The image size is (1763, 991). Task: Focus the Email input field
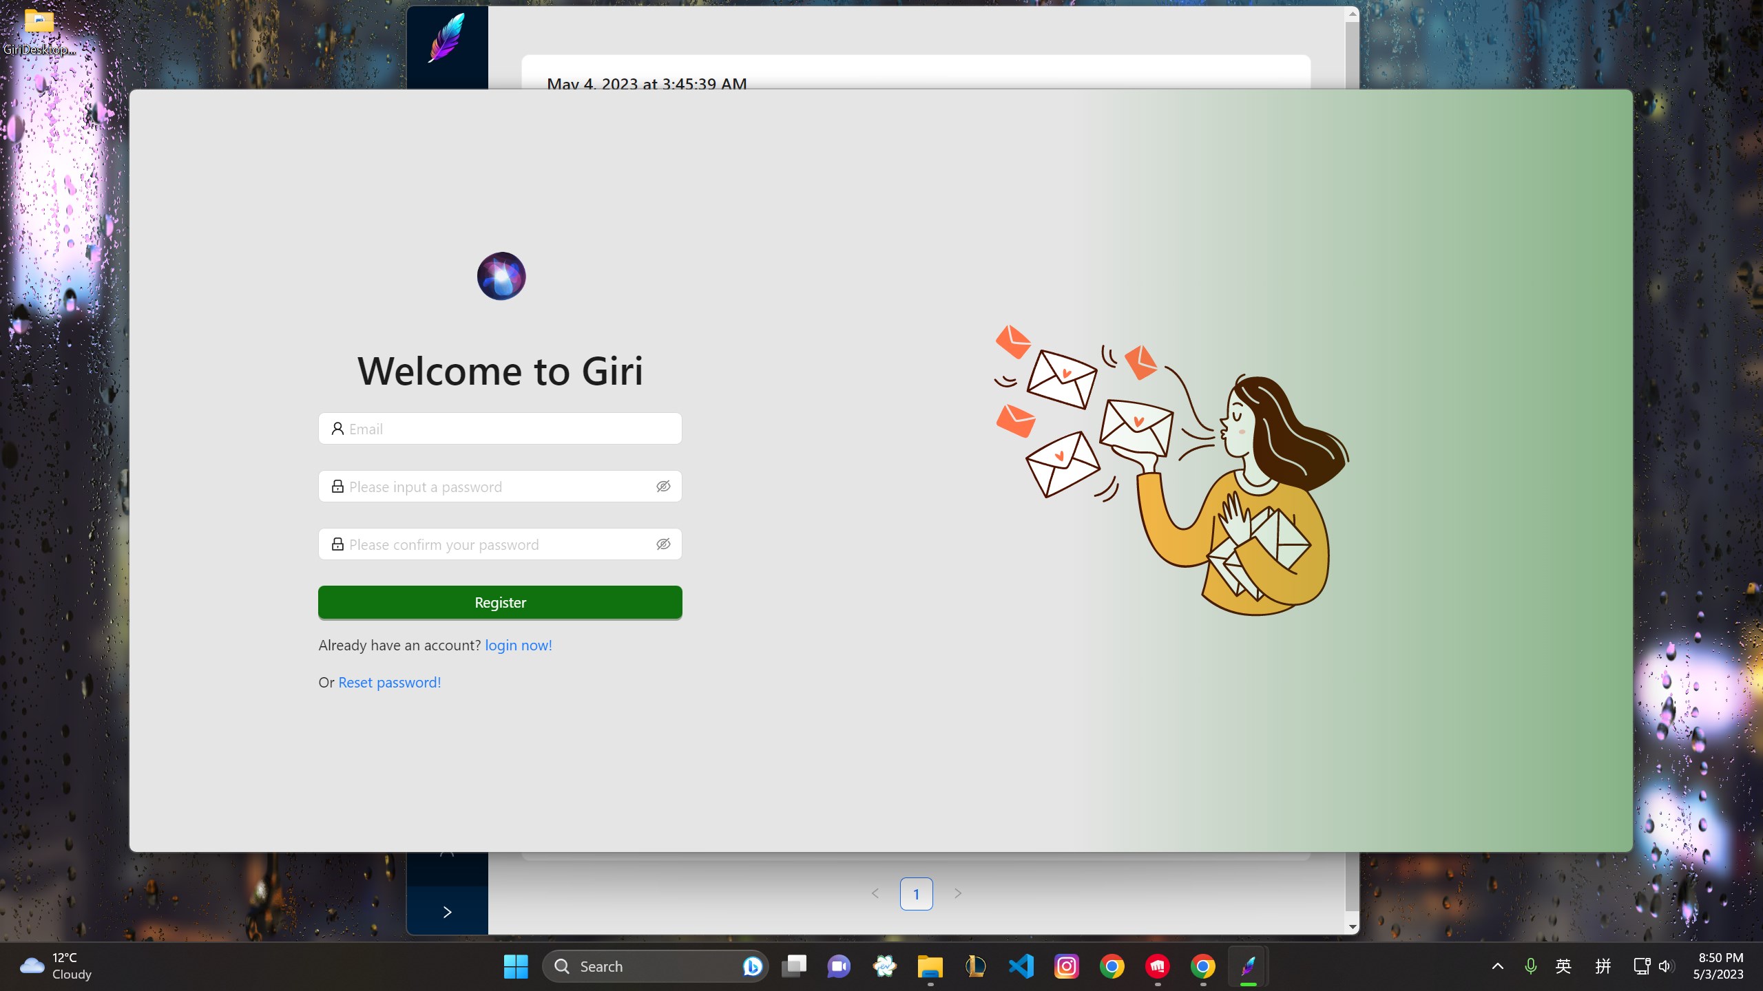point(510,429)
